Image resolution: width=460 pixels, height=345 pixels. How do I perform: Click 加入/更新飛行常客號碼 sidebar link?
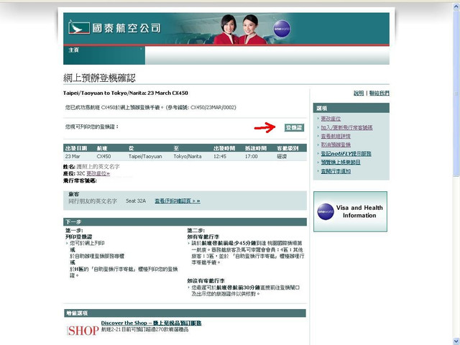[346, 127]
